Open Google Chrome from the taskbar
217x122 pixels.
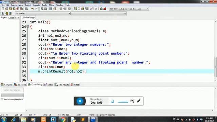63,119
